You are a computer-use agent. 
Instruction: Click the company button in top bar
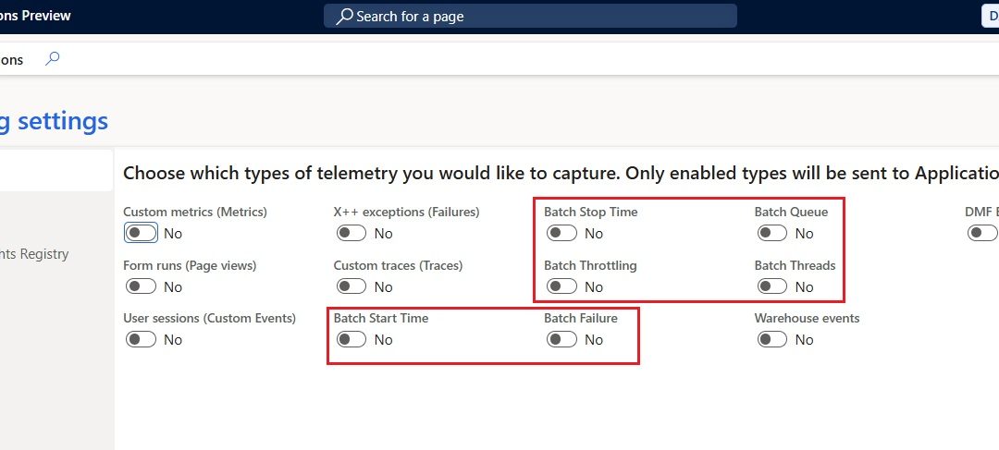(990, 16)
